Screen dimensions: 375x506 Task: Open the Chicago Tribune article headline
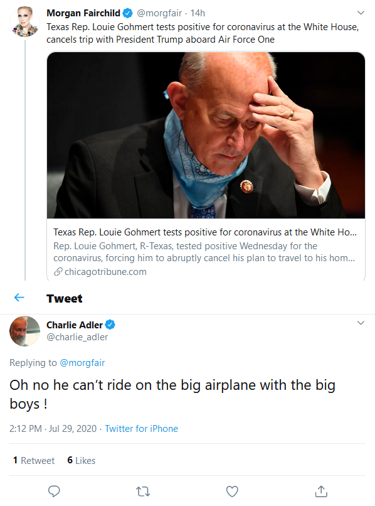205,232
